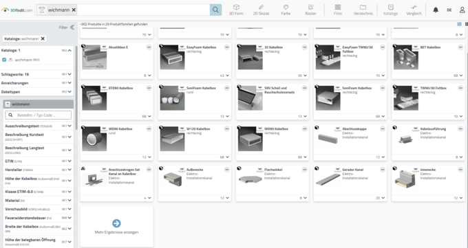
Task: Select the wichmann catalog header in sidebar
Action: pyautogui.click(x=39, y=104)
